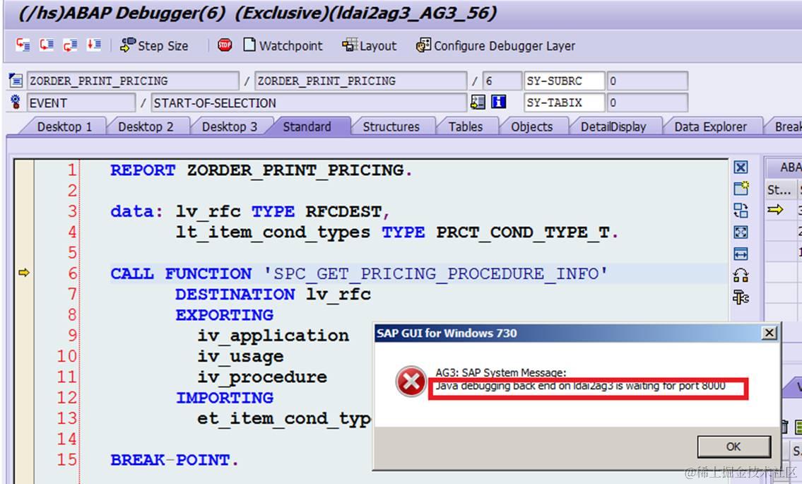Screen dimensions: 802x484
Task: Switch to Desktop 1 tab
Action: pyautogui.click(x=64, y=126)
